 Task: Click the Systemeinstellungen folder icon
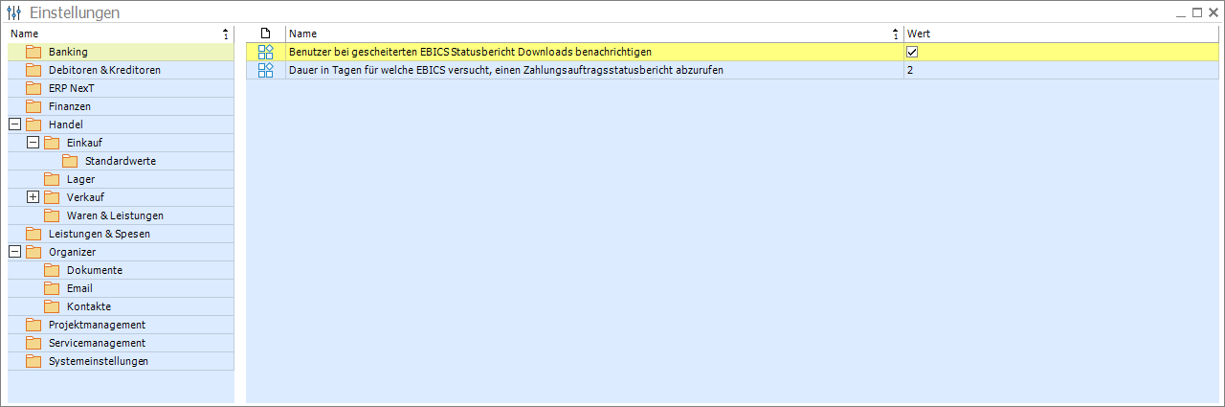(x=33, y=361)
